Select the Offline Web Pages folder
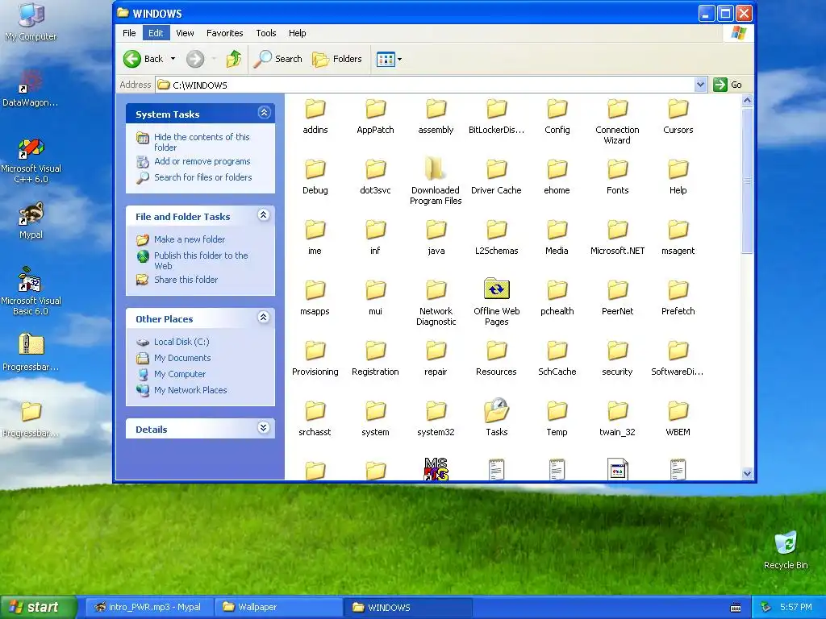Viewport: 826px width, 619px height. click(x=496, y=302)
